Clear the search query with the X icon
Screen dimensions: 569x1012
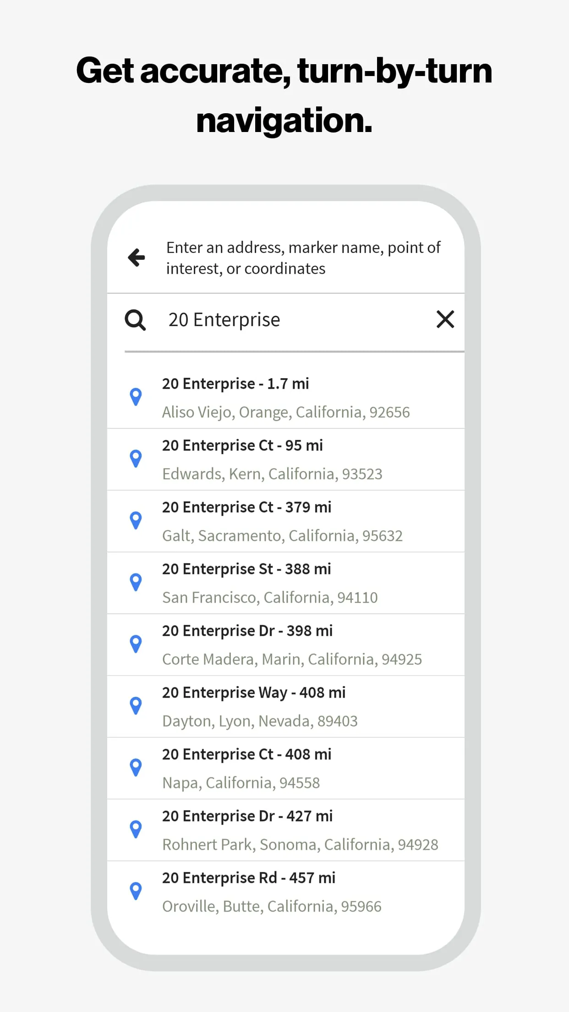pyautogui.click(x=445, y=319)
